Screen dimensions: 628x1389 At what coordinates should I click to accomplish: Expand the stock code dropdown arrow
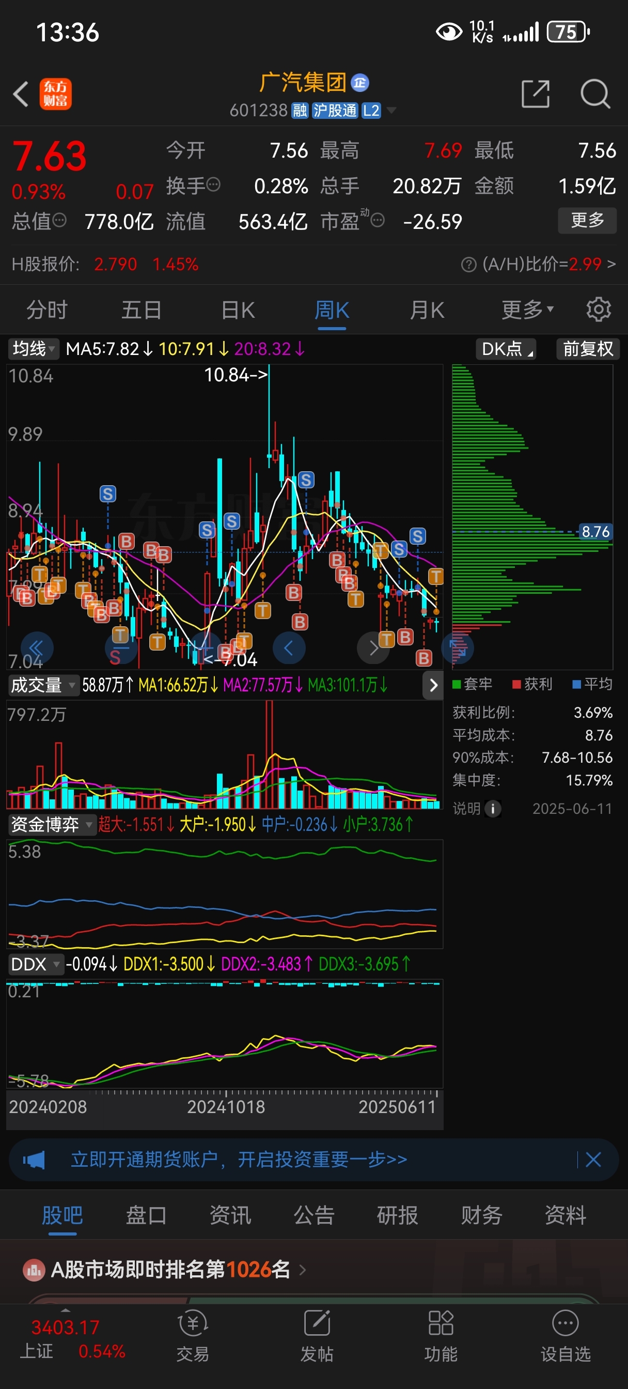392,111
